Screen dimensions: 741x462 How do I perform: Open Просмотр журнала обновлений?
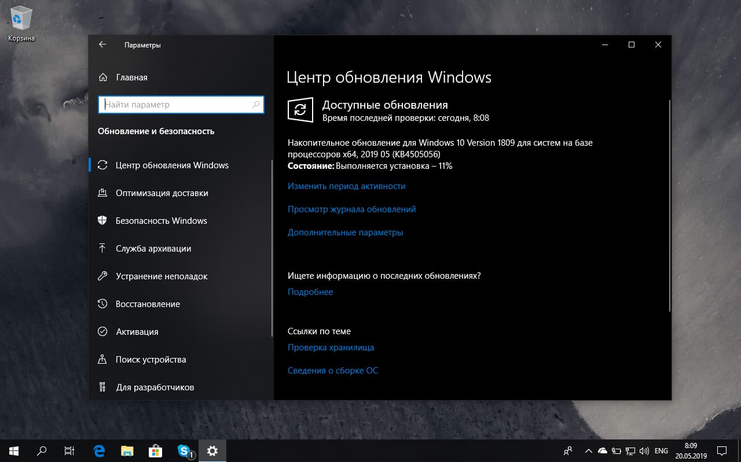point(351,209)
